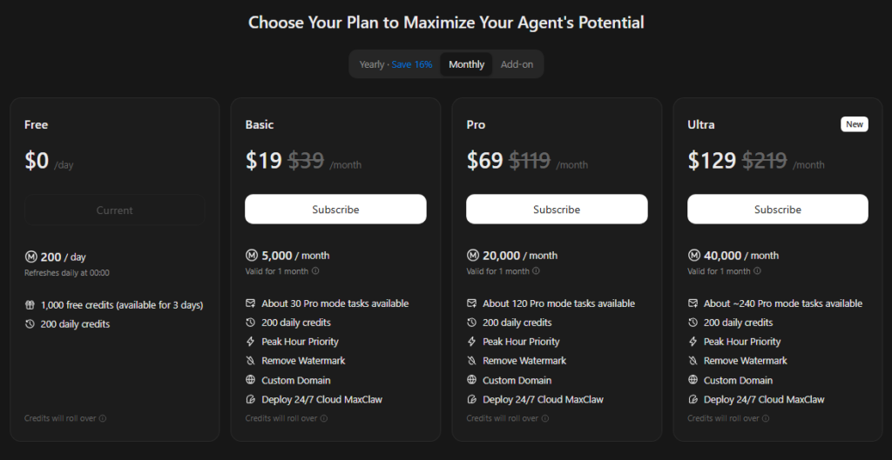892x460 pixels.
Task: Switch billing to the Yearly tab
Action: [x=372, y=64]
